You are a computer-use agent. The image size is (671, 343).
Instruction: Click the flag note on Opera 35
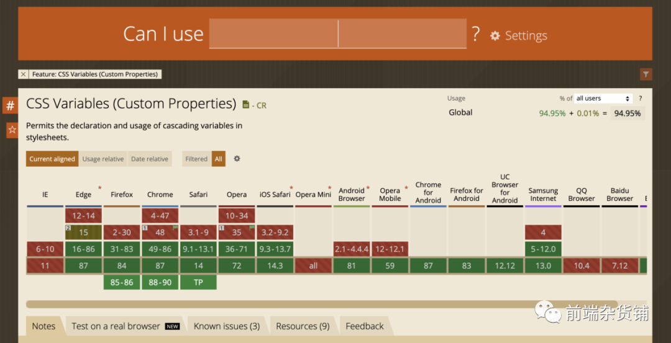252,228
